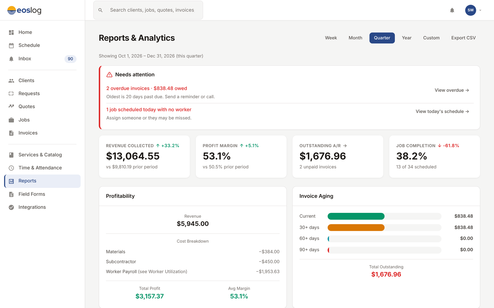Click the Integrations checkmark icon

pyautogui.click(x=11, y=207)
